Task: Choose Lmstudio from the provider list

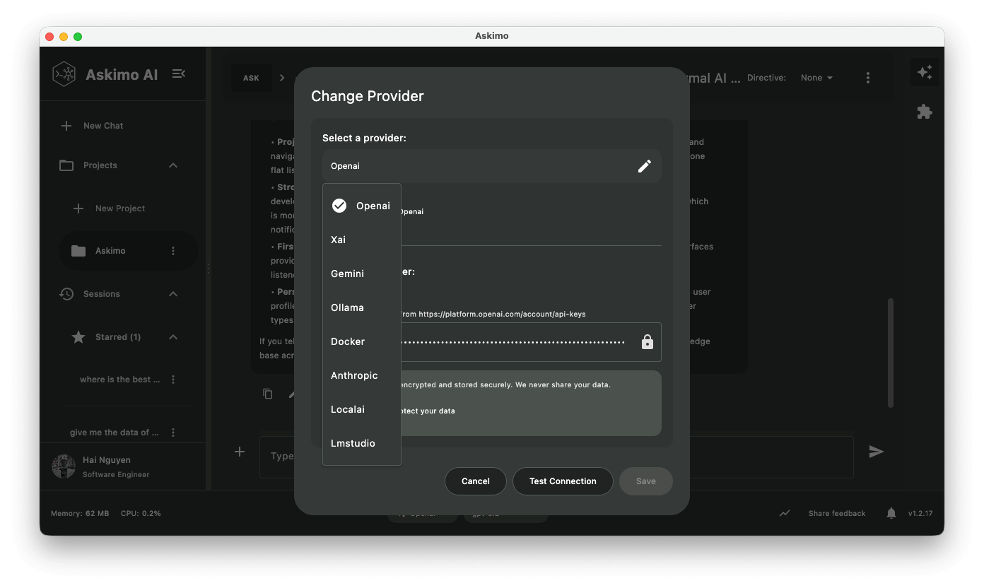Action: [362, 443]
